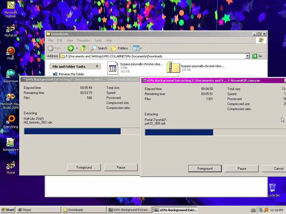
Task: Select the Pego desktop icon
Action: (x=11, y=53)
